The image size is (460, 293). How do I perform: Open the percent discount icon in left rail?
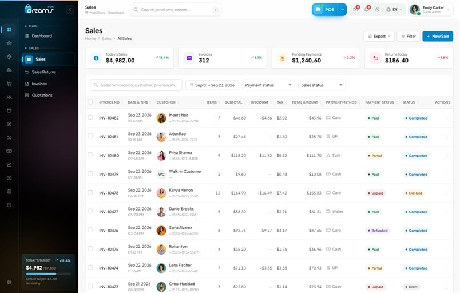[x=9, y=137]
